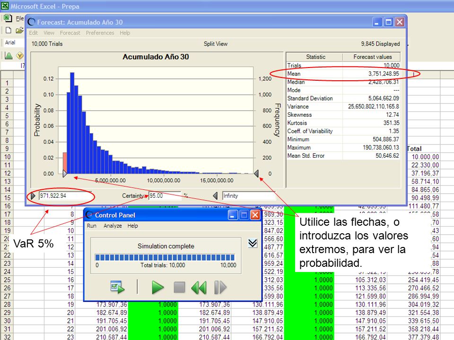Select the Coeff. of Variability row
Image resolution: width=454 pixels, height=340 pixels.
343,131
